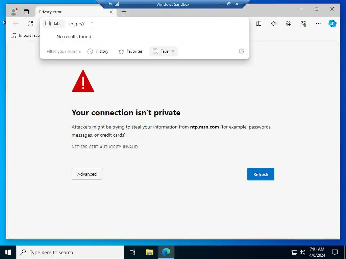This screenshot has height=259, width=346.
Task: Open Task View from taskbar
Action: [x=132, y=252]
